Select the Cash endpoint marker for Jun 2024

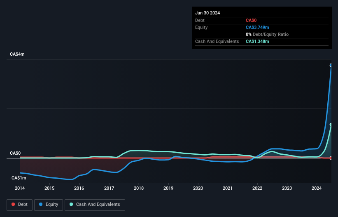tap(331, 125)
